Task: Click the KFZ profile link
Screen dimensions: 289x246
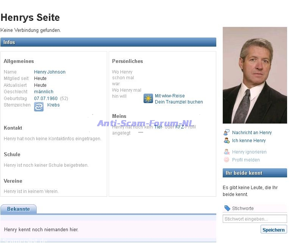Action: [179, 127]
